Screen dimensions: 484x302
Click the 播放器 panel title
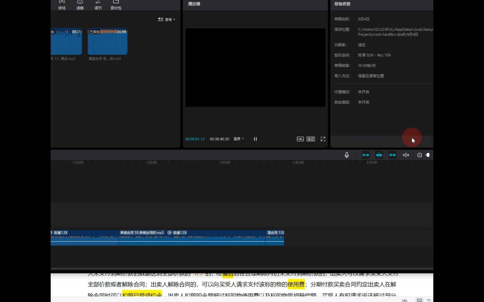[x=194, y=4]
